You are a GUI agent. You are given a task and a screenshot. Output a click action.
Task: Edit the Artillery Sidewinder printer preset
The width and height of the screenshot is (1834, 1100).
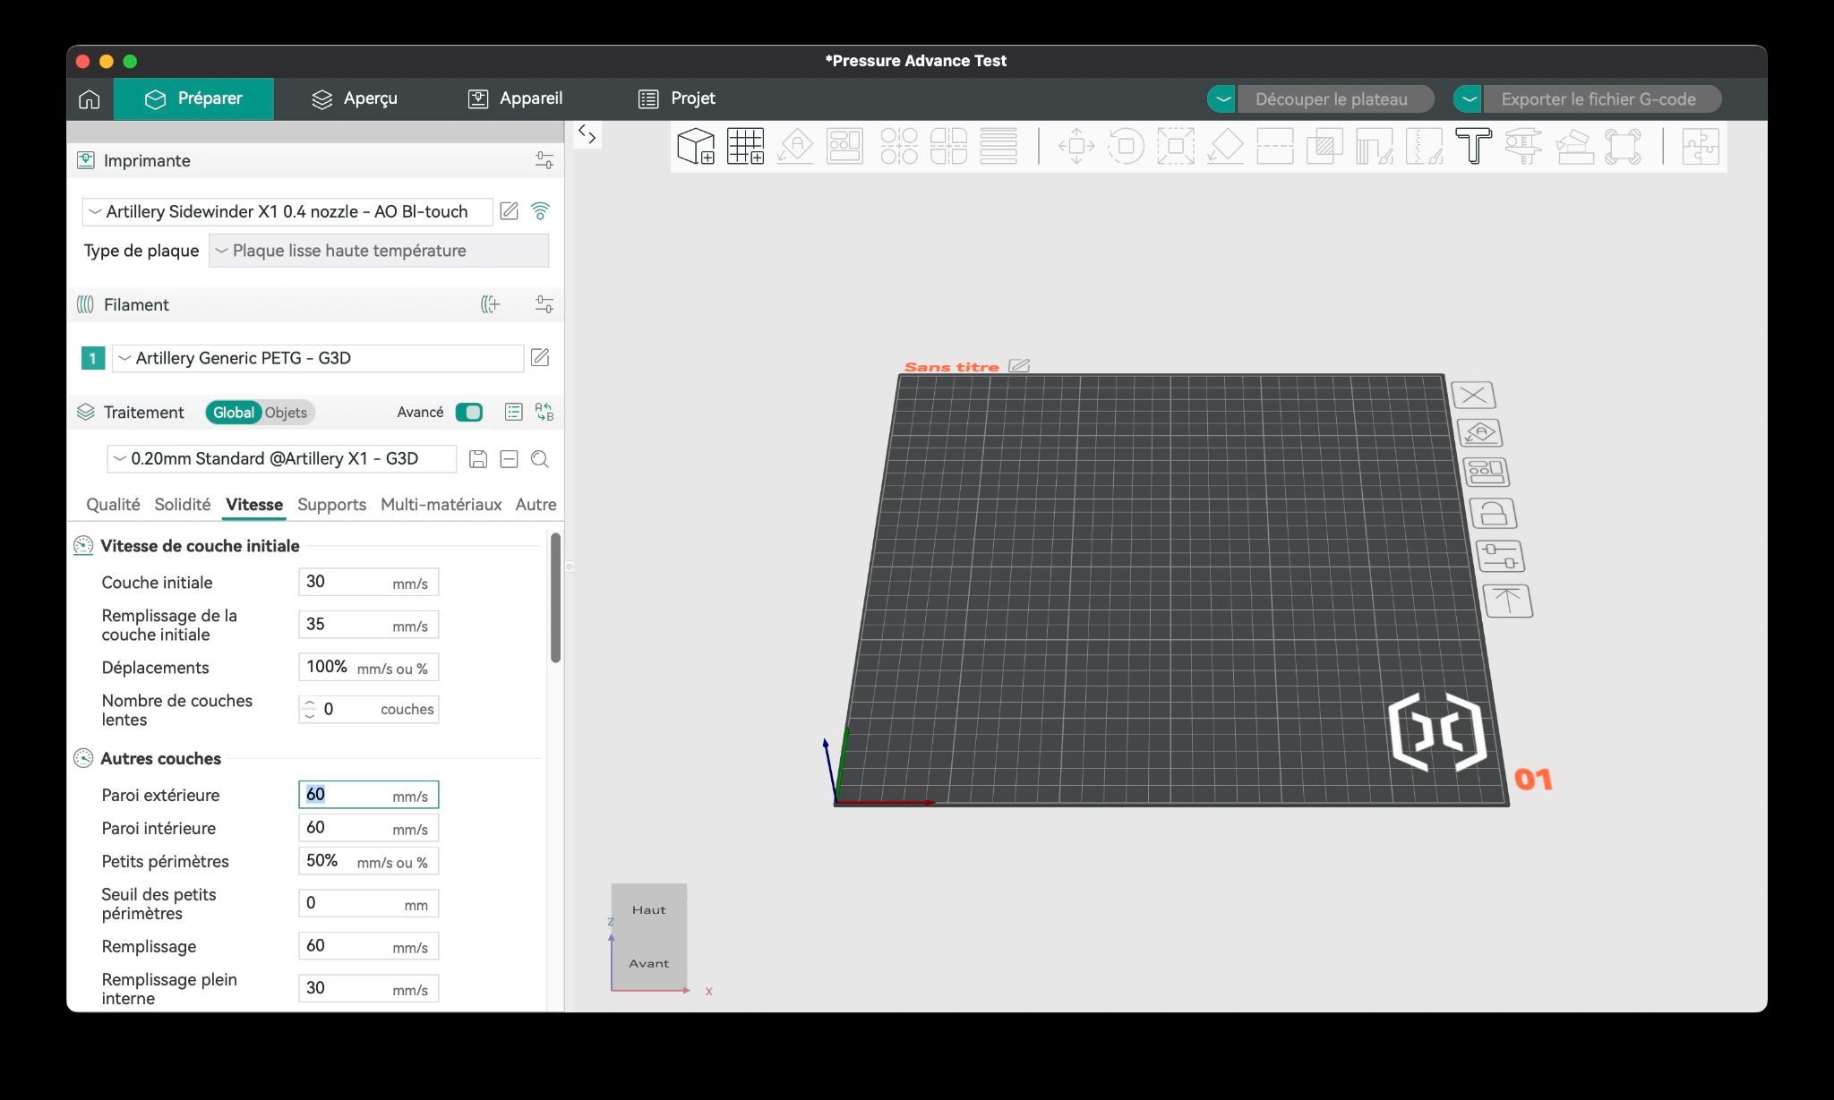click(509, 211)
